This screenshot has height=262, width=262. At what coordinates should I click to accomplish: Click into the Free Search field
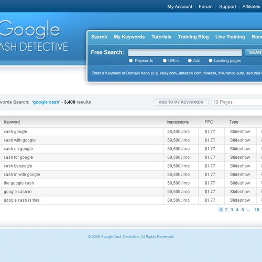click(185, 52)
